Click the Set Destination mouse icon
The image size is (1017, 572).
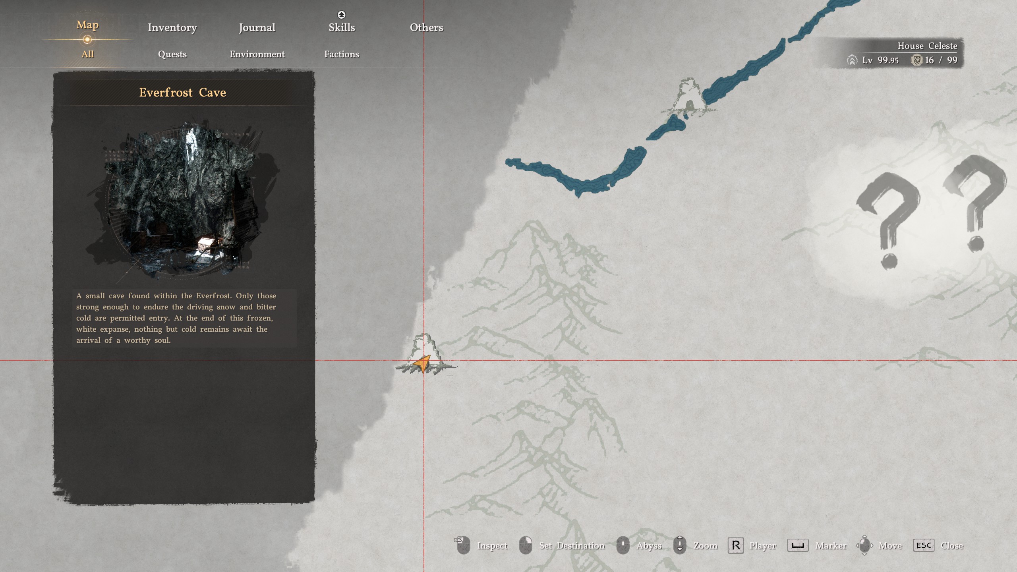[526, 545]
